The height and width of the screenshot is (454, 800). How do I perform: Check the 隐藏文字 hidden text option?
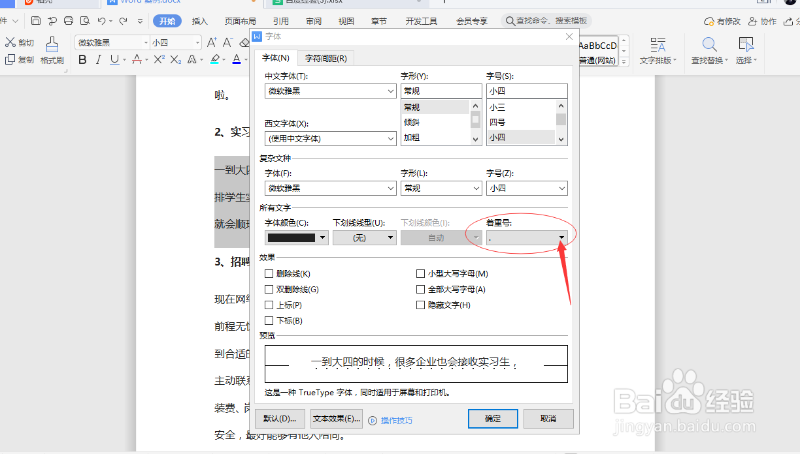tap(420, 304)
